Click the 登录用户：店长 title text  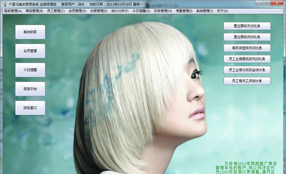(73, 4)
